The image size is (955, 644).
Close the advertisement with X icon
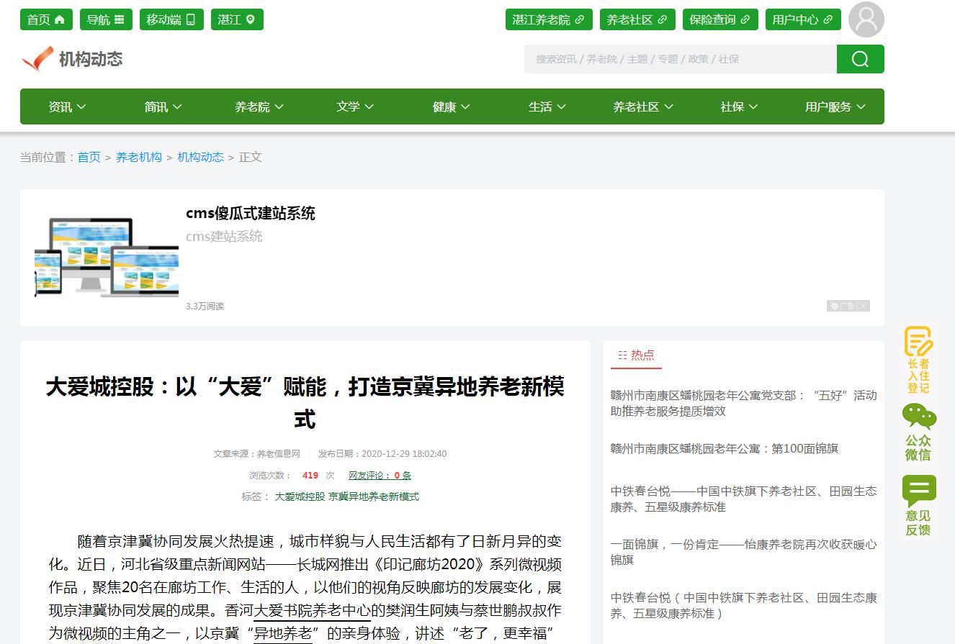pyautogui.click(x=864, y=306)
